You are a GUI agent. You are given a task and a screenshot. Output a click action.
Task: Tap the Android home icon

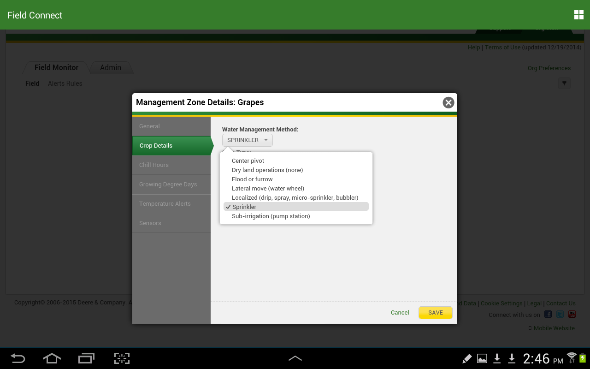click(x=52, y=358)
